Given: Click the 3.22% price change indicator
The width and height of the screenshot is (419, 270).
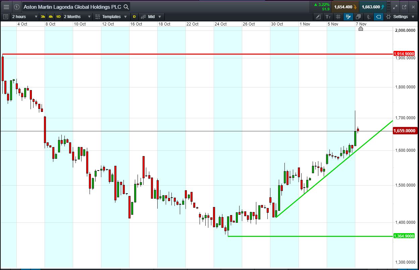Looking at the screenshot, I should point(321,7).
